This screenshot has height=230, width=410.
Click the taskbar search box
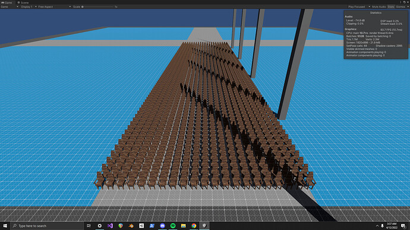click(47, 226)
